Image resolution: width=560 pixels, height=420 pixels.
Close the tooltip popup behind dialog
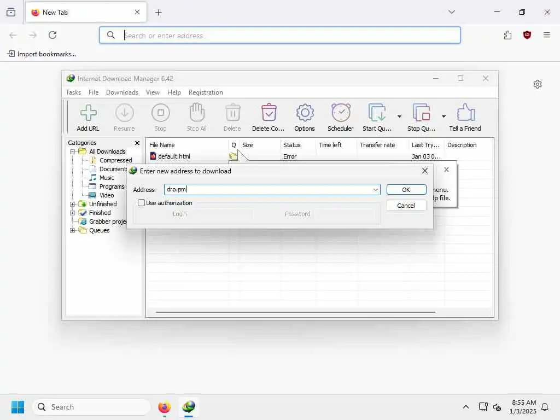pos(446,170)
